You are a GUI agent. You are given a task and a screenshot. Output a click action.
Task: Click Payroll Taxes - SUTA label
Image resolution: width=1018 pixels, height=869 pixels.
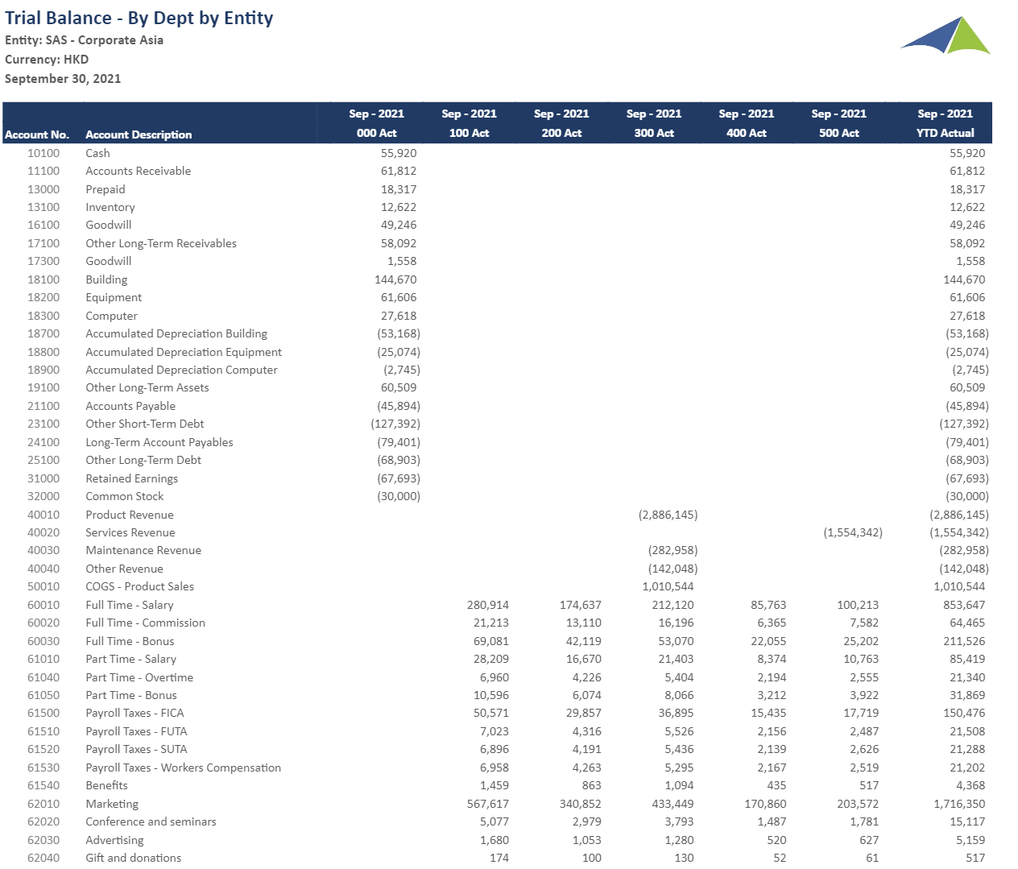pos(136,749)
